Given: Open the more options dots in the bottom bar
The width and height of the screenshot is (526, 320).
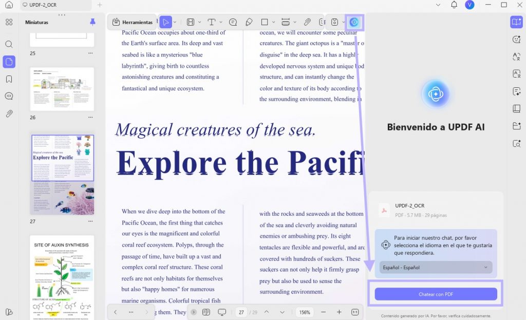Looking at the screenshot, I should [131, 312].
